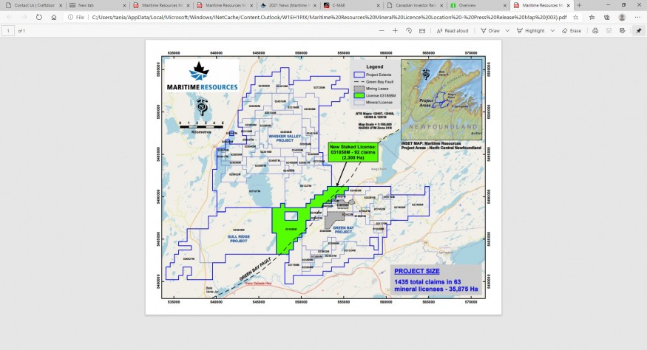Click the PROJECT SIZE underlined heading
Image resolution: width=647 pixels, height=350 pixels.
417,271
